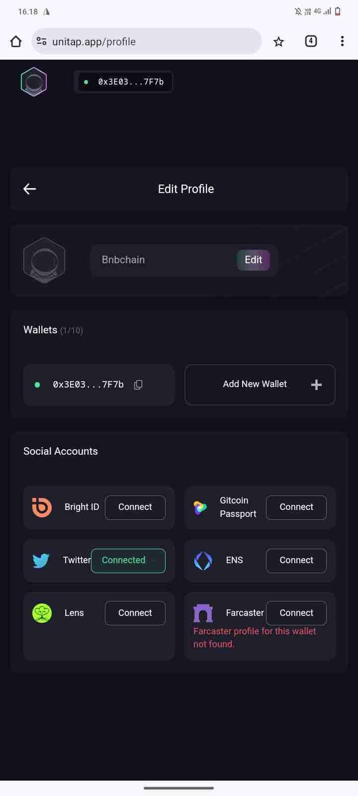Click Add New Wallet button

pos(260,385)
